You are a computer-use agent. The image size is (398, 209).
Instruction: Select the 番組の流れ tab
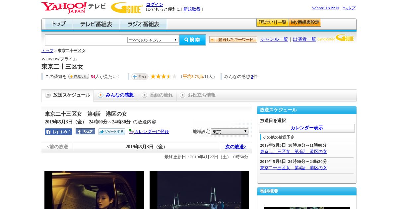[157, 95]
